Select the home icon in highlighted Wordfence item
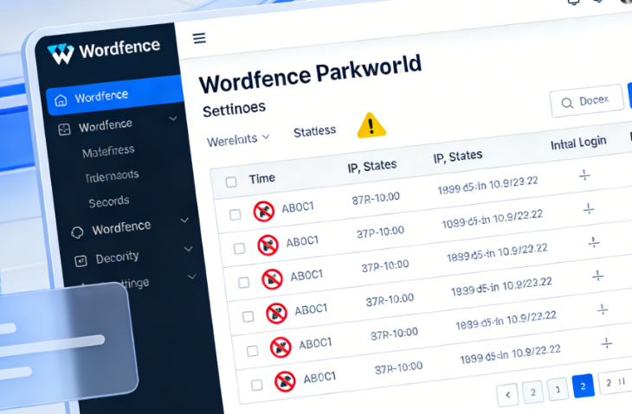The image size is (632, 414). pos(61,99)
